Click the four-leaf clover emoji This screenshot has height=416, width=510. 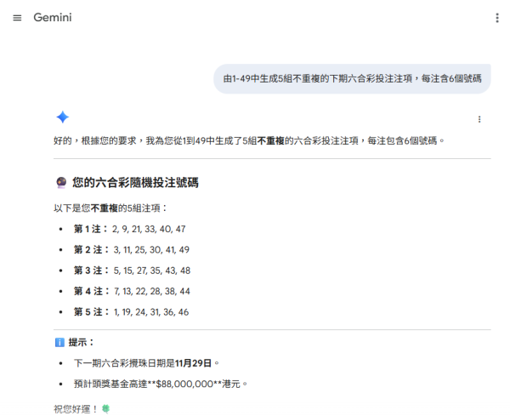(105, 409)
